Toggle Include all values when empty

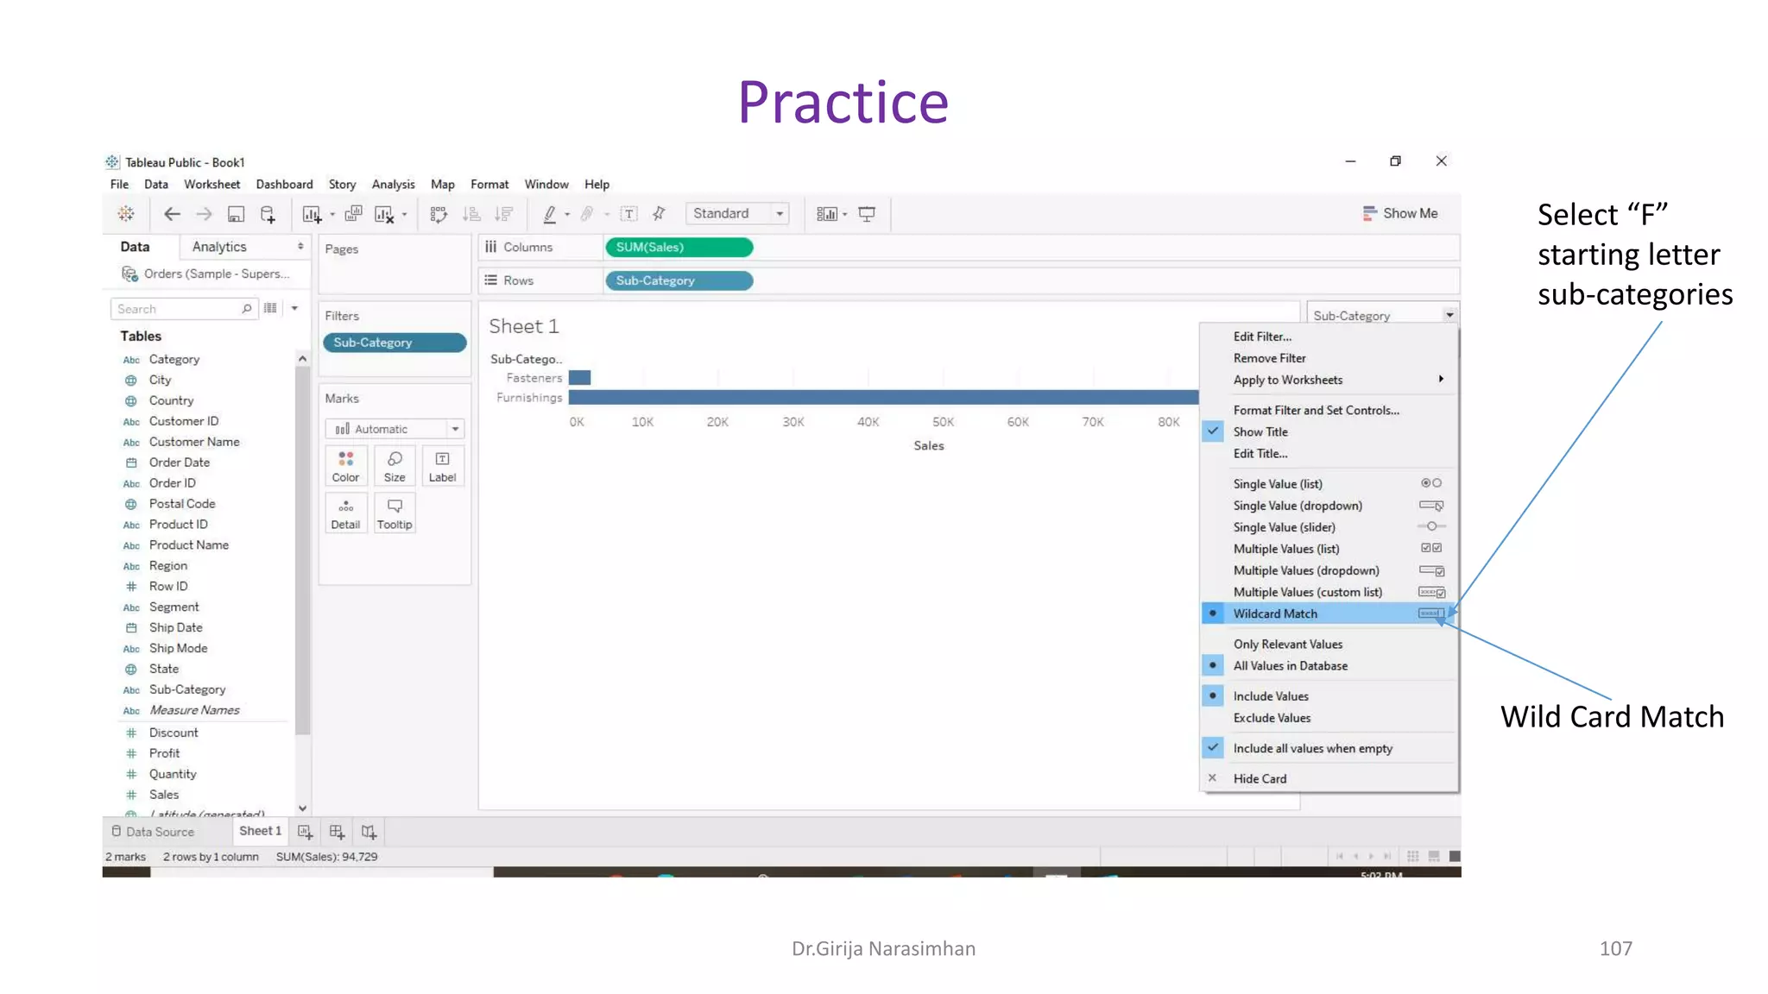pos(1312,748)
